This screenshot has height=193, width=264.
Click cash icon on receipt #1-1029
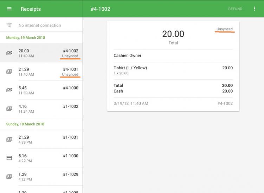pyautogui.click(x=9, y=177)
